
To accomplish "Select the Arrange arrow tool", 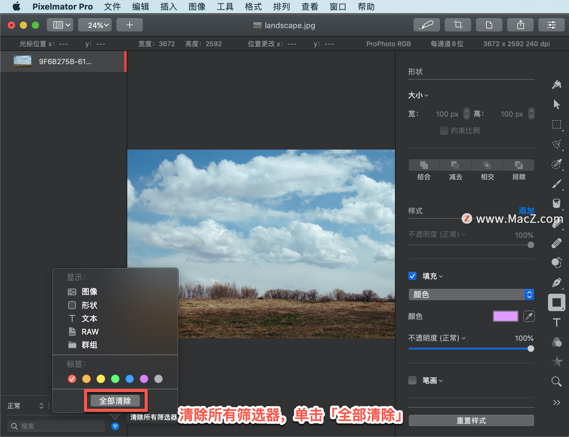I will click(557, 105).
